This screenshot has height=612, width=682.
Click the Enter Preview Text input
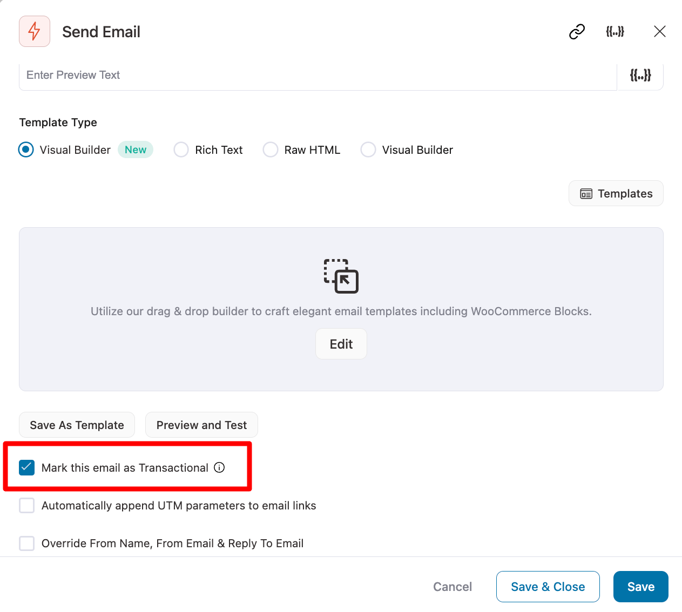click(318, 76)
